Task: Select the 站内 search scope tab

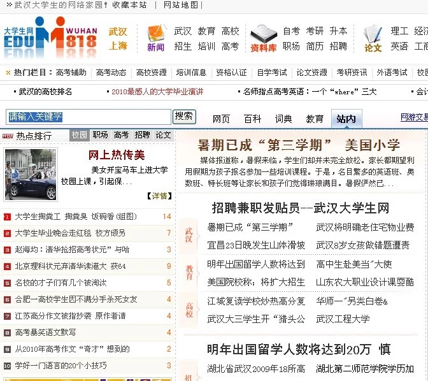Action: click(x=346, y=119)
